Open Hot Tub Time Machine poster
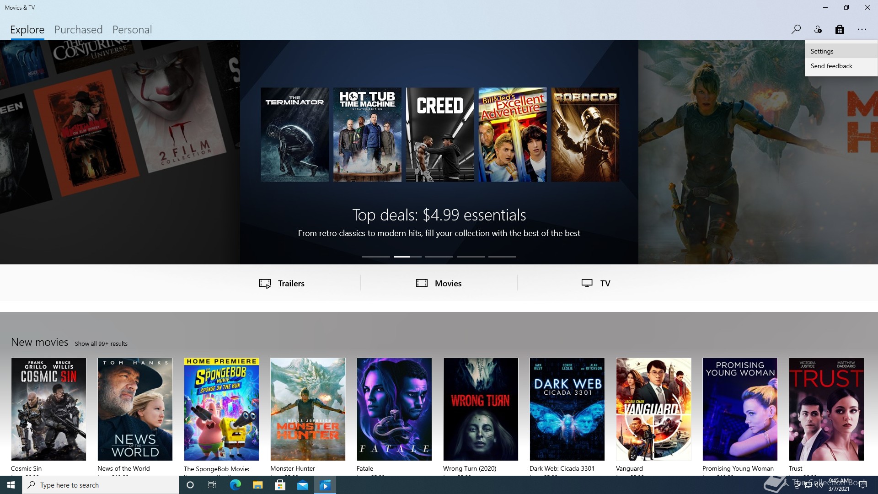The image size is (878, 494). (367, 134)
